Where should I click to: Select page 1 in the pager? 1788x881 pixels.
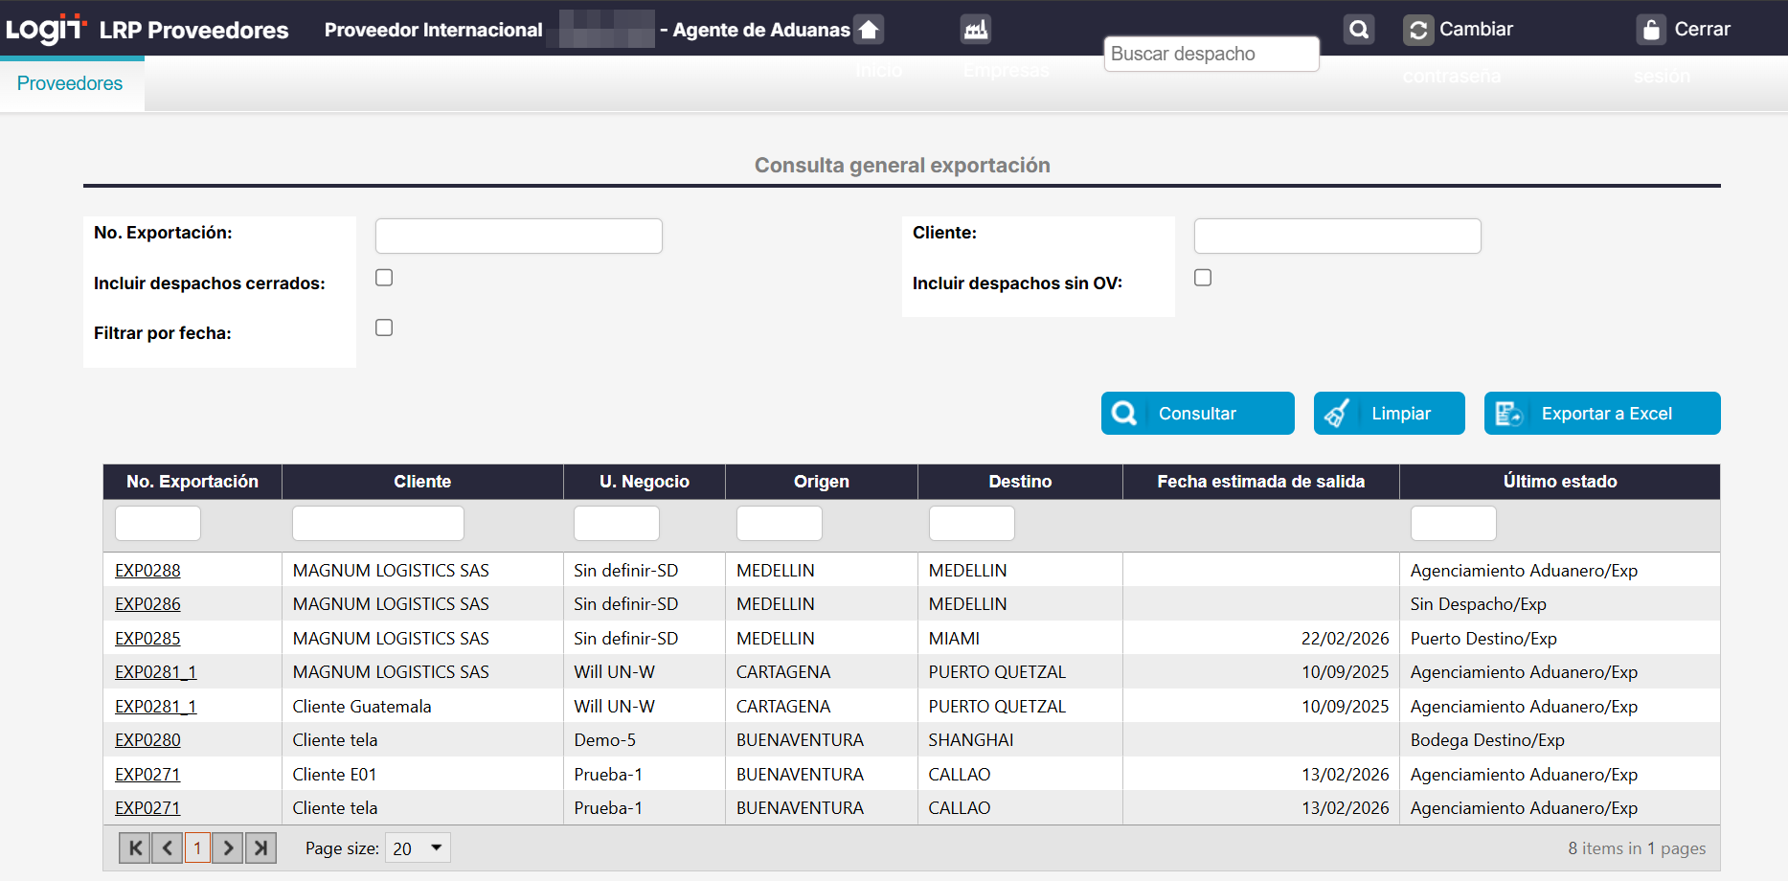pyautogui.click(x=197, y=848)
